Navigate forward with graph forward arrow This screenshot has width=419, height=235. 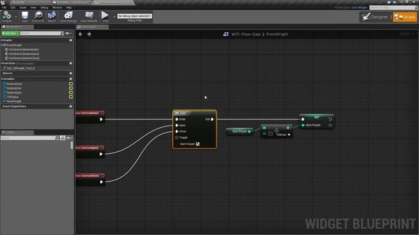pyautogui.click(x=89, y=34)
